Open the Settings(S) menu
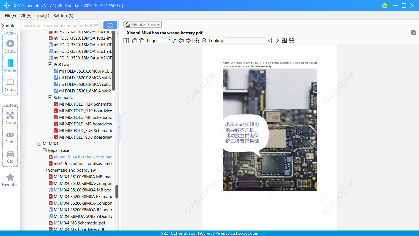The width and height of the screenshot is (419, 236). (64, 16)
